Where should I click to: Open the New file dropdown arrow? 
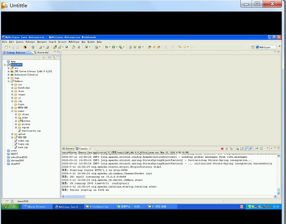(9, 47)
